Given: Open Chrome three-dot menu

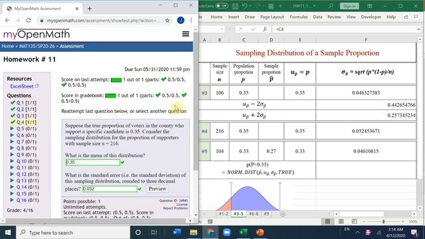Looking at the screenshot, I should pyautogui.click(x=191, y=21).
